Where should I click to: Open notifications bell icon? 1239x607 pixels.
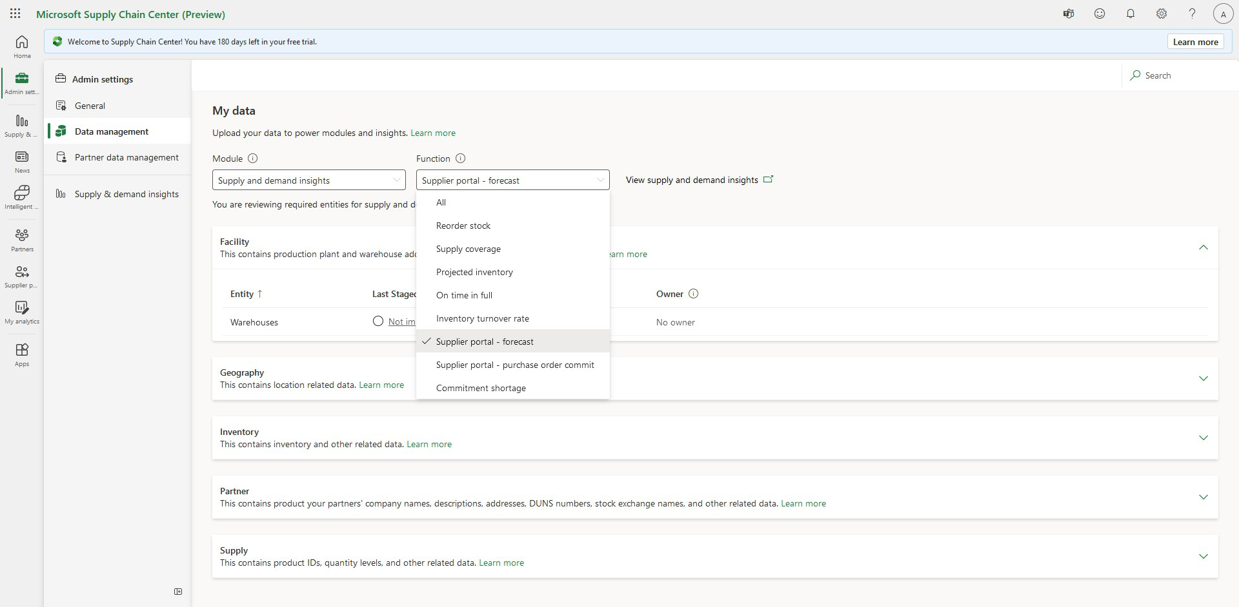click(1131, 14)
